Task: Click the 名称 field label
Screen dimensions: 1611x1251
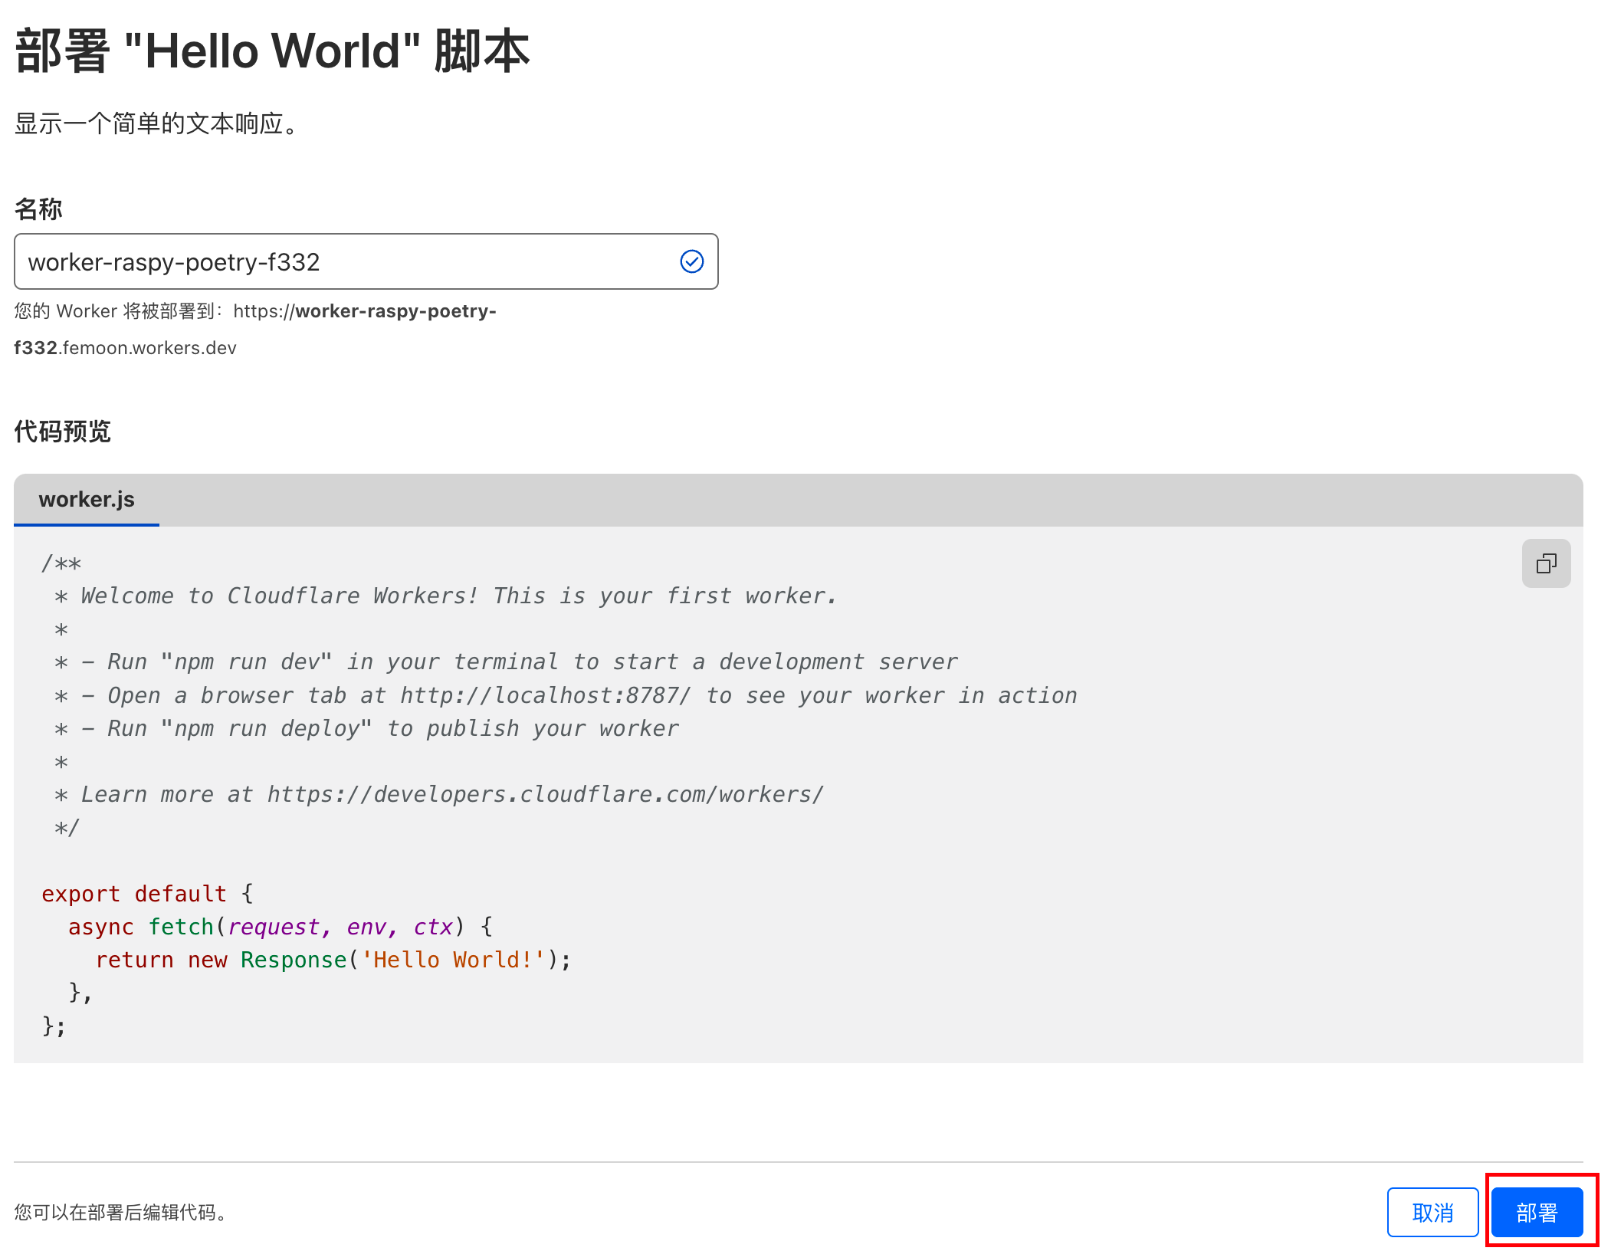Action: pyautogui.click(x=38, y=208)
